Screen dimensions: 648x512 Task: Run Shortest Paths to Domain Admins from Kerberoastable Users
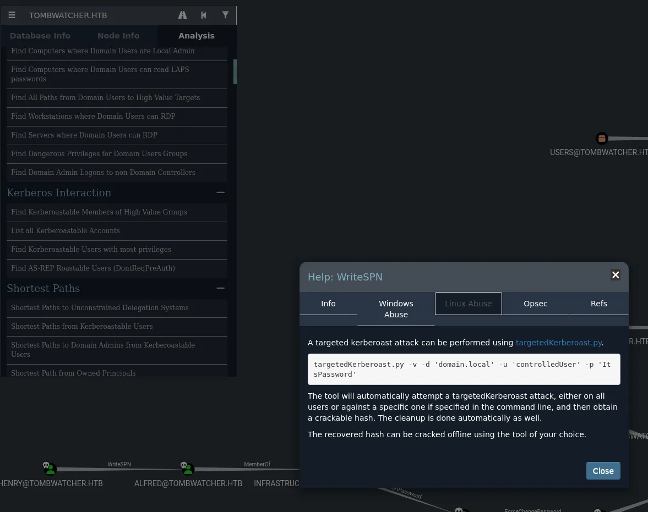[x=117, y=350]
